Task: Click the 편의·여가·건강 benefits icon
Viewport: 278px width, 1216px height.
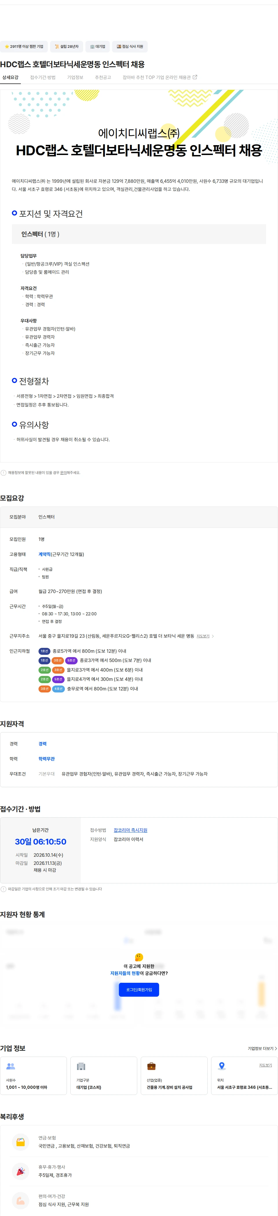Action: coord(20,1200)
